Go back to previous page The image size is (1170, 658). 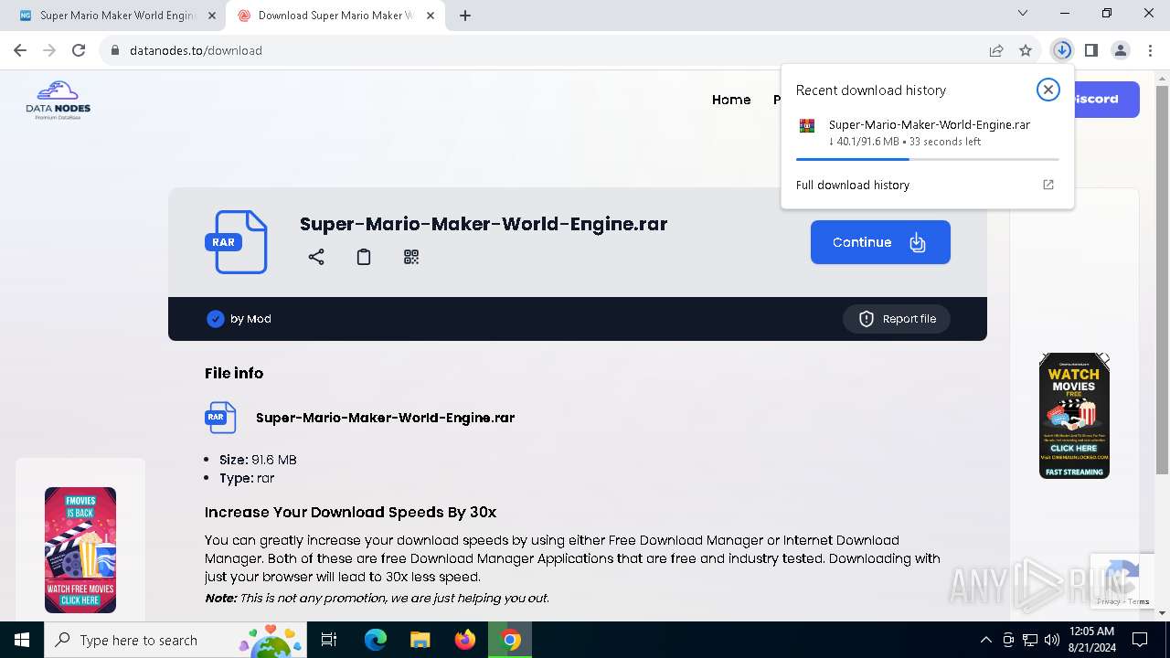tap(20, 50)
